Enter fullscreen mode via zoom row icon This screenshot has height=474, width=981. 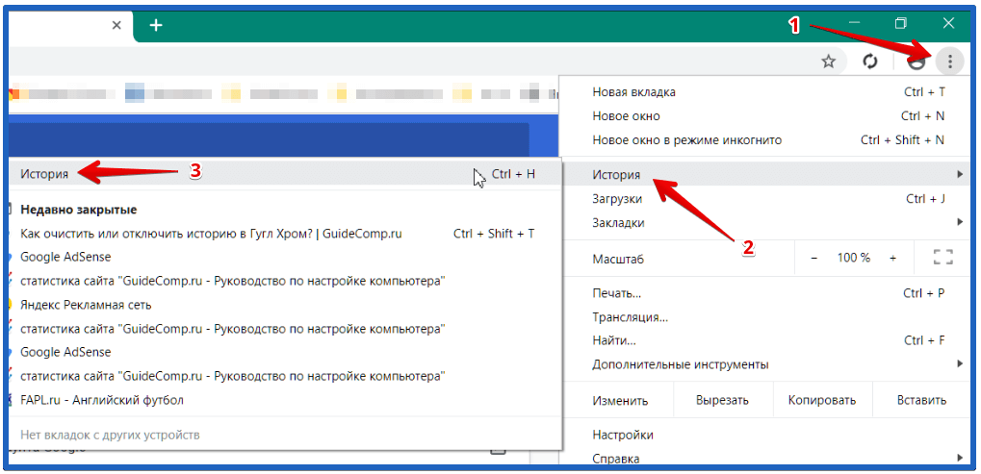pyautogui.click(x=942, y=258)
